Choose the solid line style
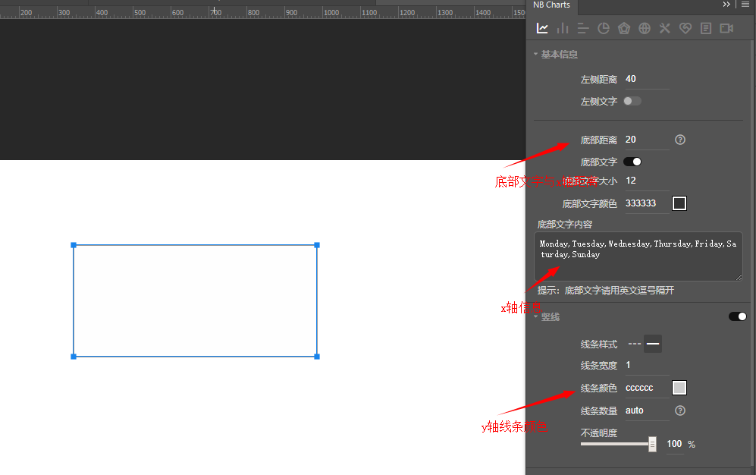This screenshot has width=756, height=475. (x=653, y=344)
